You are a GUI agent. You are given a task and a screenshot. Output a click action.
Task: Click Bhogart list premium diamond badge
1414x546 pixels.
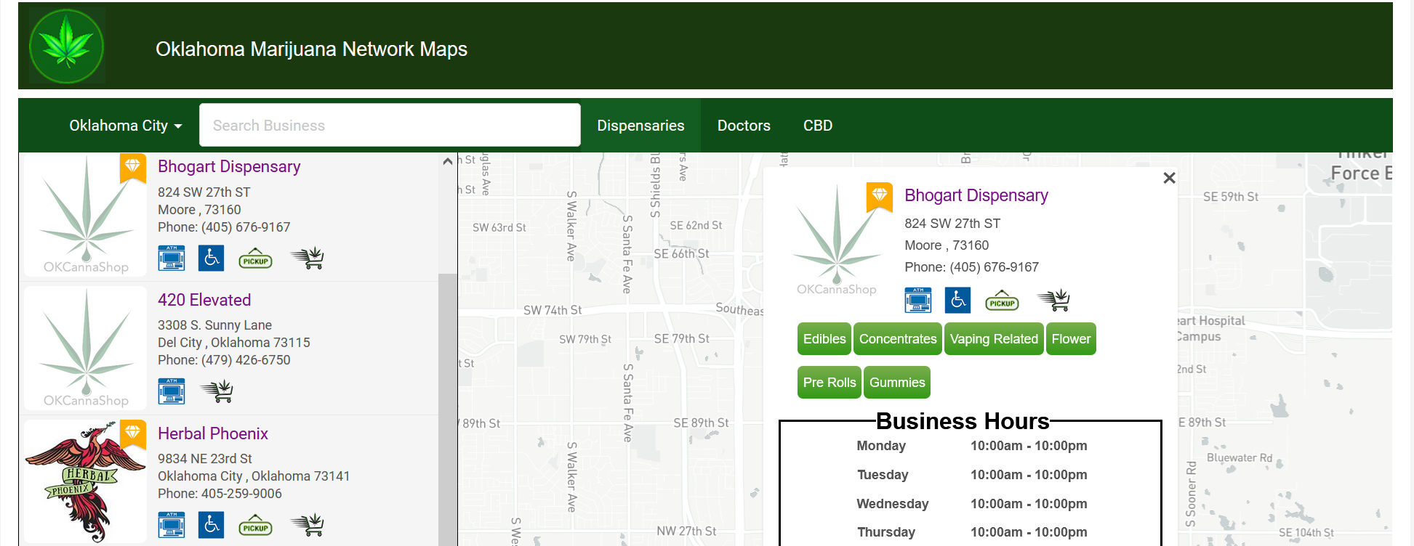click(132, 167)
